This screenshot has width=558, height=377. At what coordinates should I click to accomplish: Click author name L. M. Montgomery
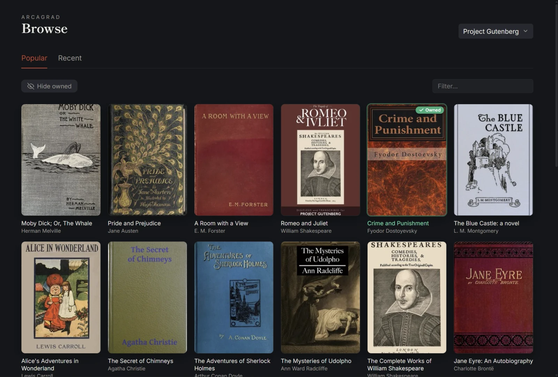(476, 231)
